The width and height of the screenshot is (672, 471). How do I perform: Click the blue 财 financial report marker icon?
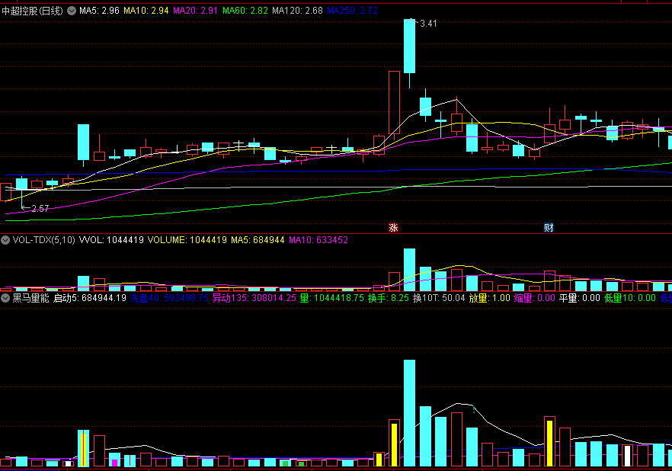(549, 228)
